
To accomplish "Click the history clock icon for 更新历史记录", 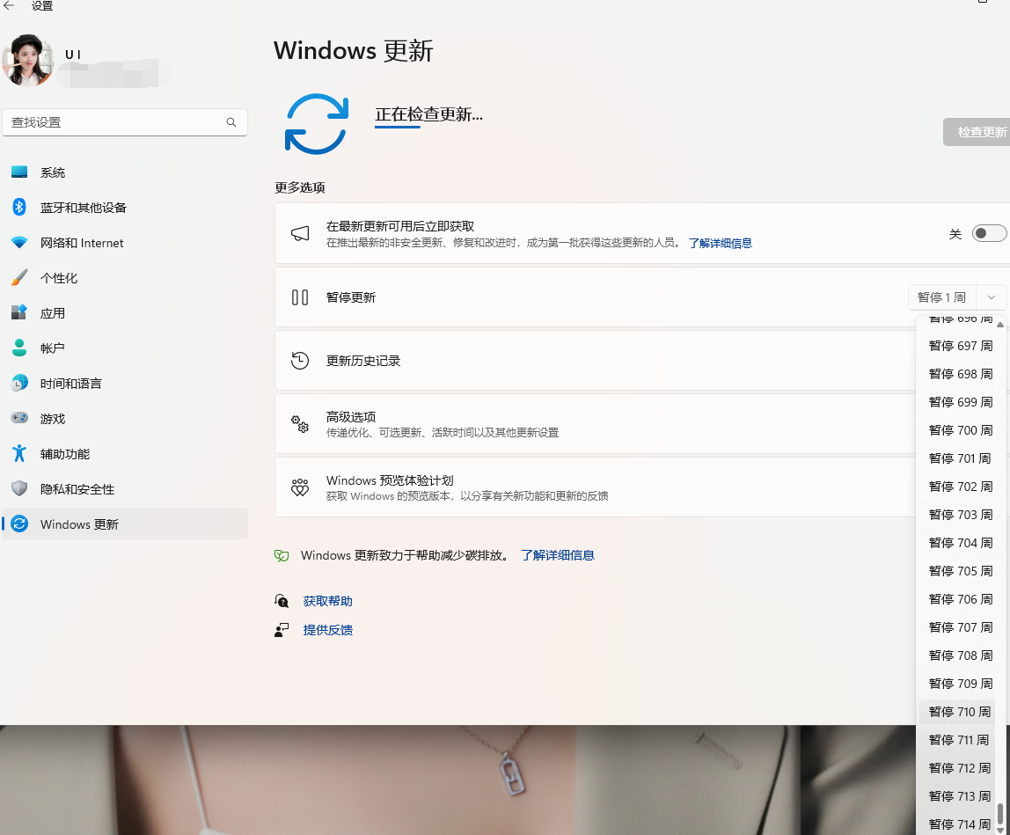I will [300, 360].
